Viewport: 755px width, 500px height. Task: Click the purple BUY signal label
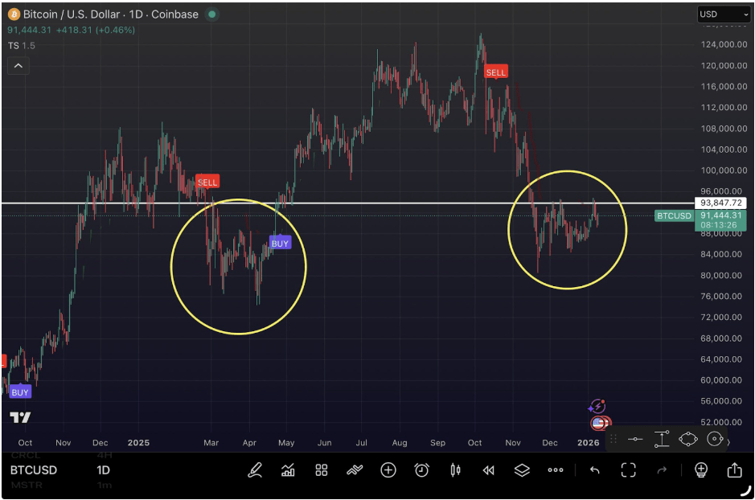click(280, 243)
